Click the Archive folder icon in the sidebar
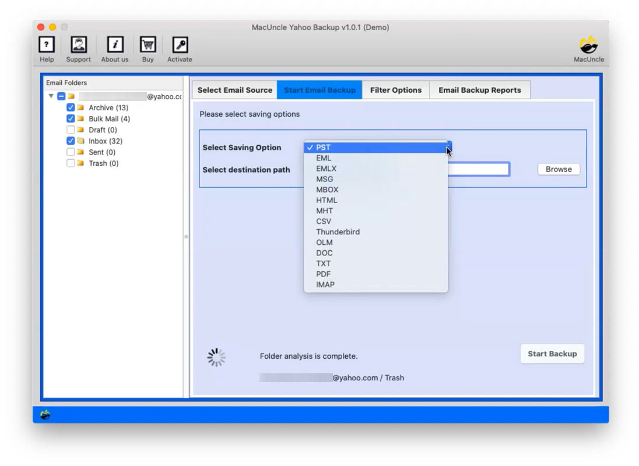Screen dimensions: 639x466 tap(81, 107)
